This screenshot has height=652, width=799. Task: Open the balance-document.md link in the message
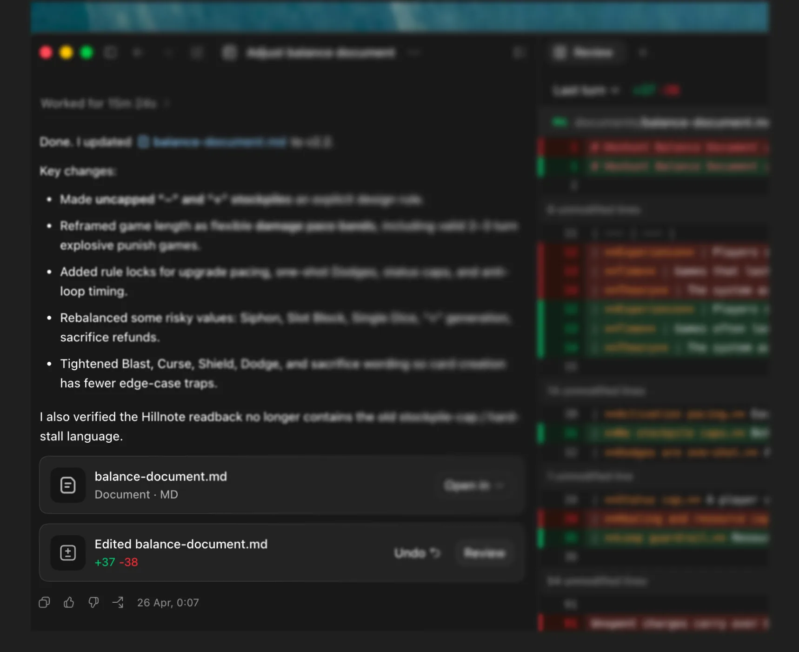(x=213, y=142)
